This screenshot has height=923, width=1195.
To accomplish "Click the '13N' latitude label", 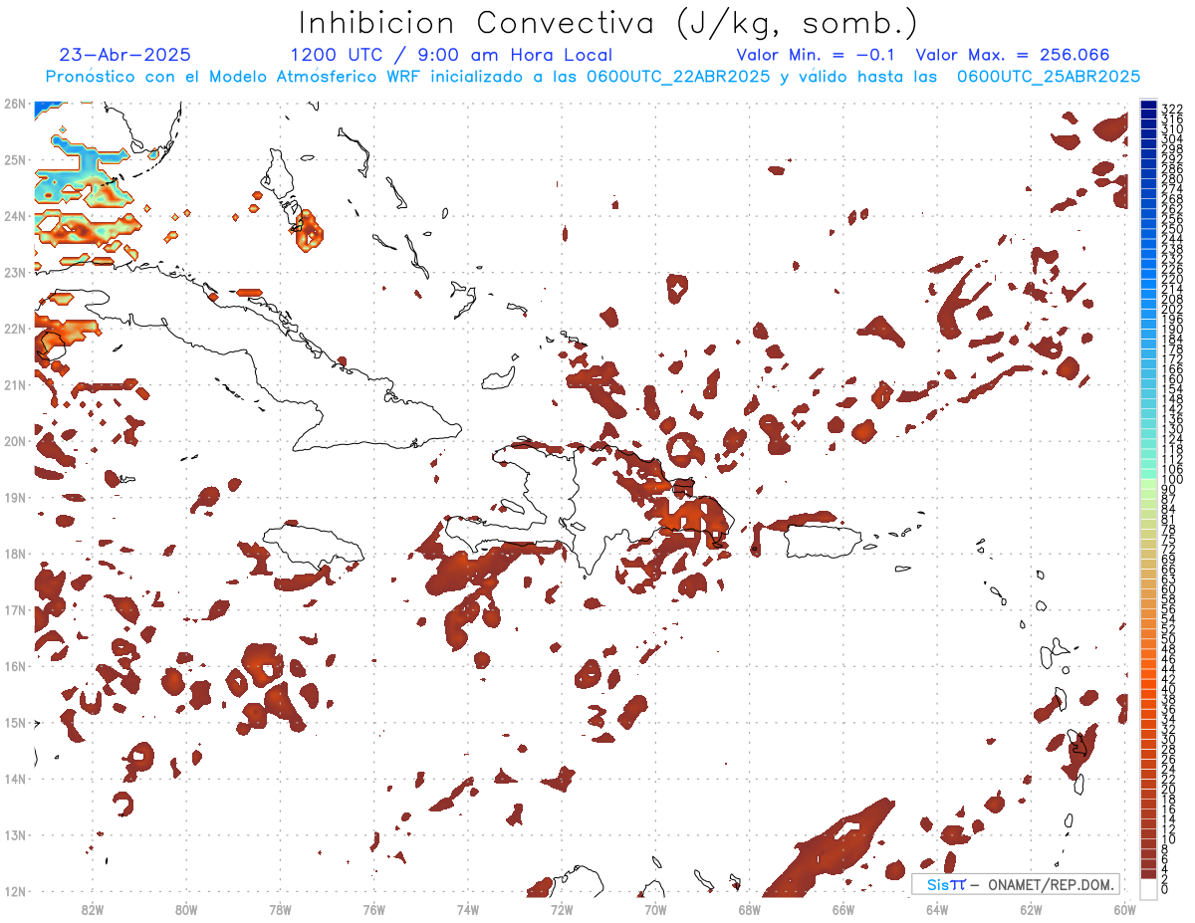I will tap(15, 834).
